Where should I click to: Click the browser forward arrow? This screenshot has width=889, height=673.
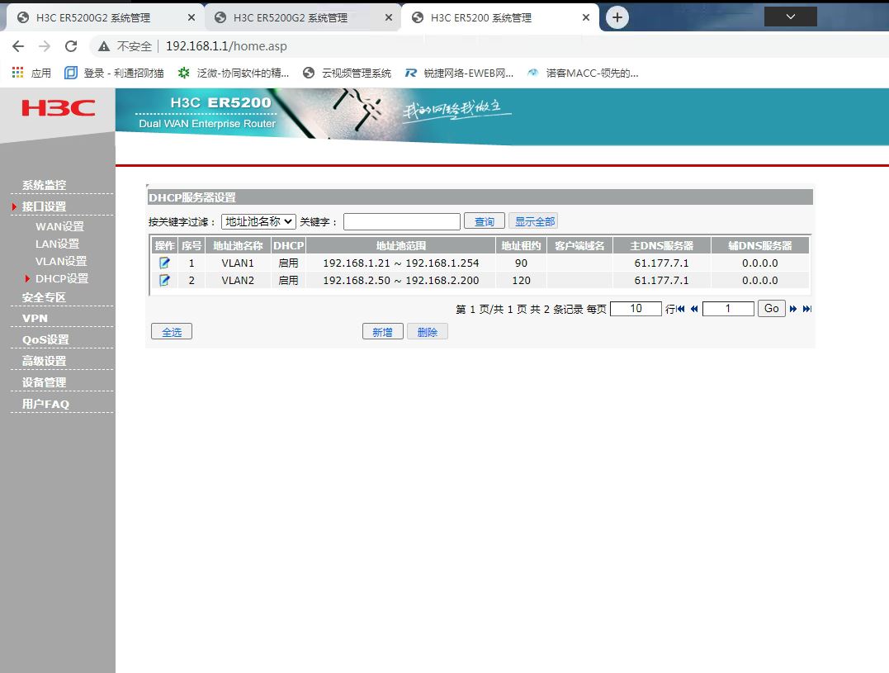point(45,46)
